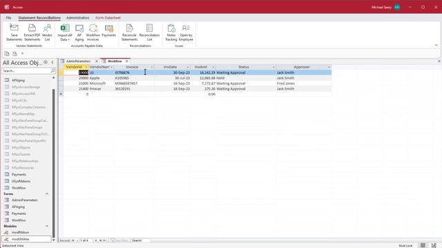The image size is (442, 248).
Task: Close the AdminParameters tab
Action: tap(97, 61)
